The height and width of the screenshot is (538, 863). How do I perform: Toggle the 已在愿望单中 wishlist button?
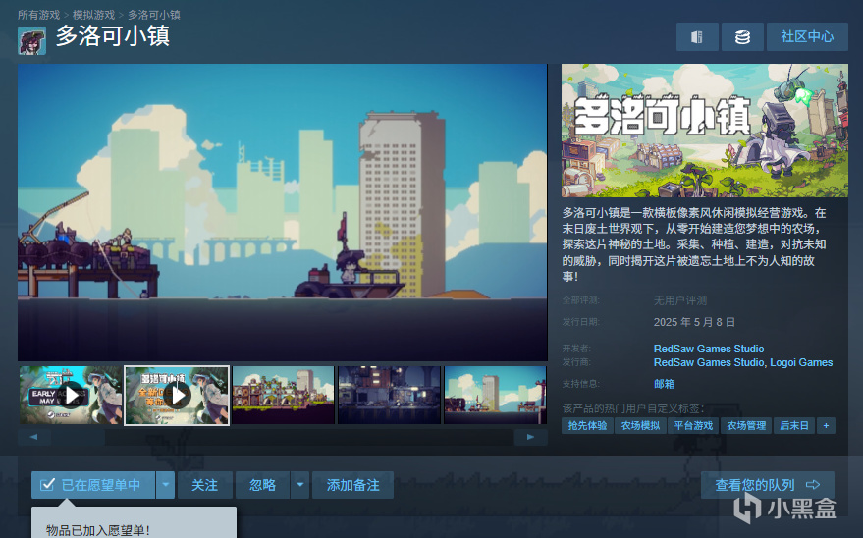93,485
